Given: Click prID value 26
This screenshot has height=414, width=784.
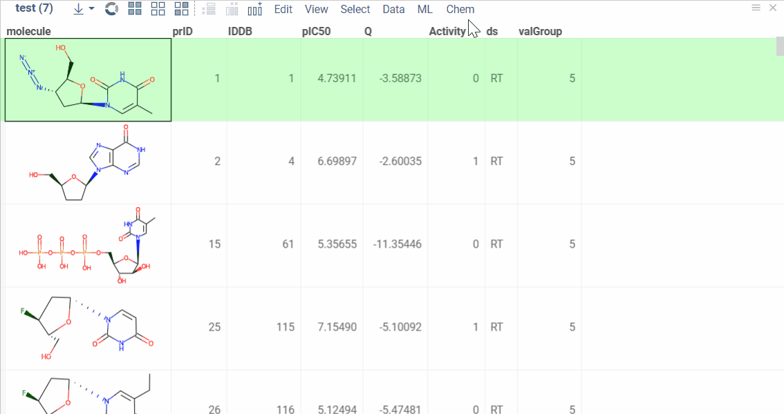Looking at the screenshot, I should (x=214, y=409).
